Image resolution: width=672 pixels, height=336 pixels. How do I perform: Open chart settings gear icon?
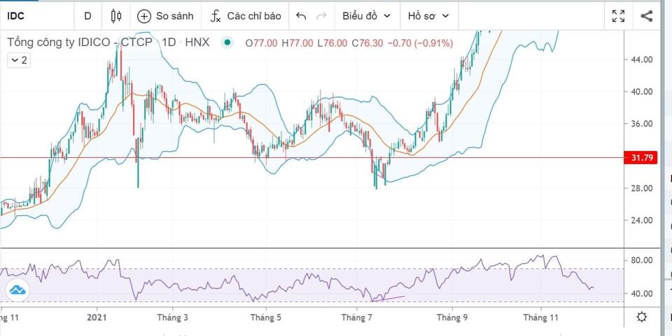point(642,317)
